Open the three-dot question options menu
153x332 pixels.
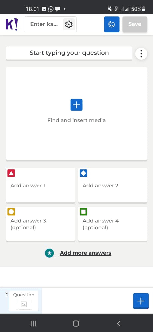coord(141,54)
